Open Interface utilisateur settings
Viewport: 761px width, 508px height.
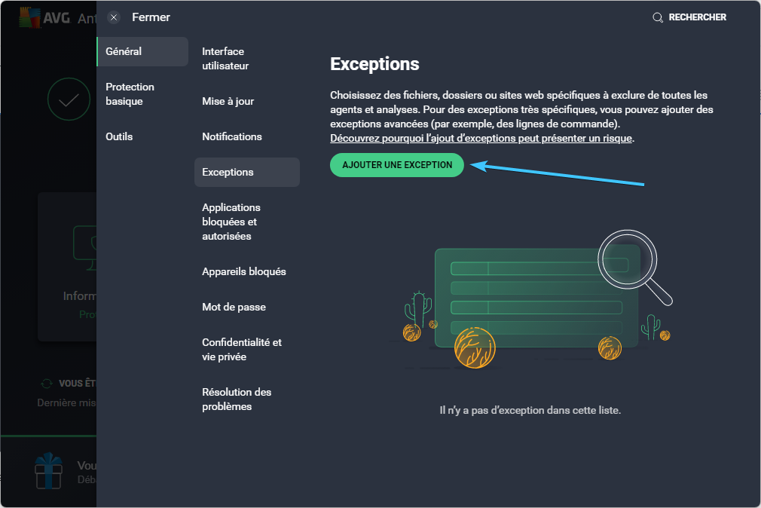point(225,59)
